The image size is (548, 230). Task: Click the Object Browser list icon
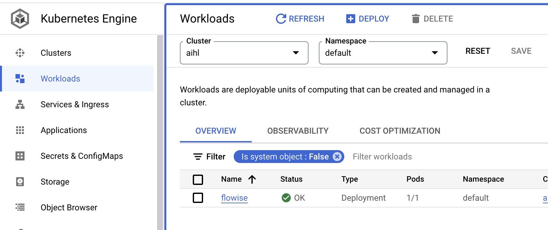(20, 207)
